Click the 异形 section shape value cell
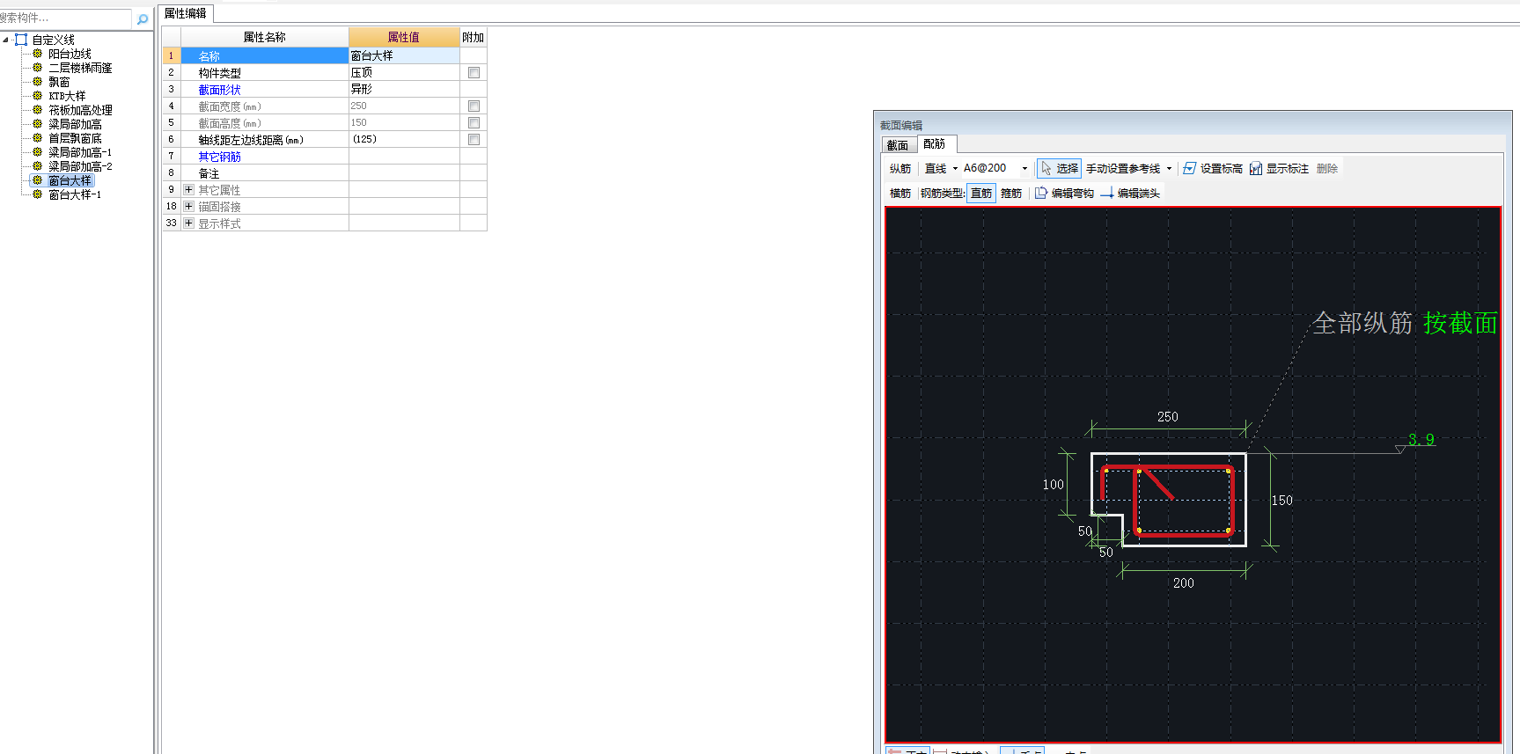This screenshot has width=1520, height=754. 404,89
